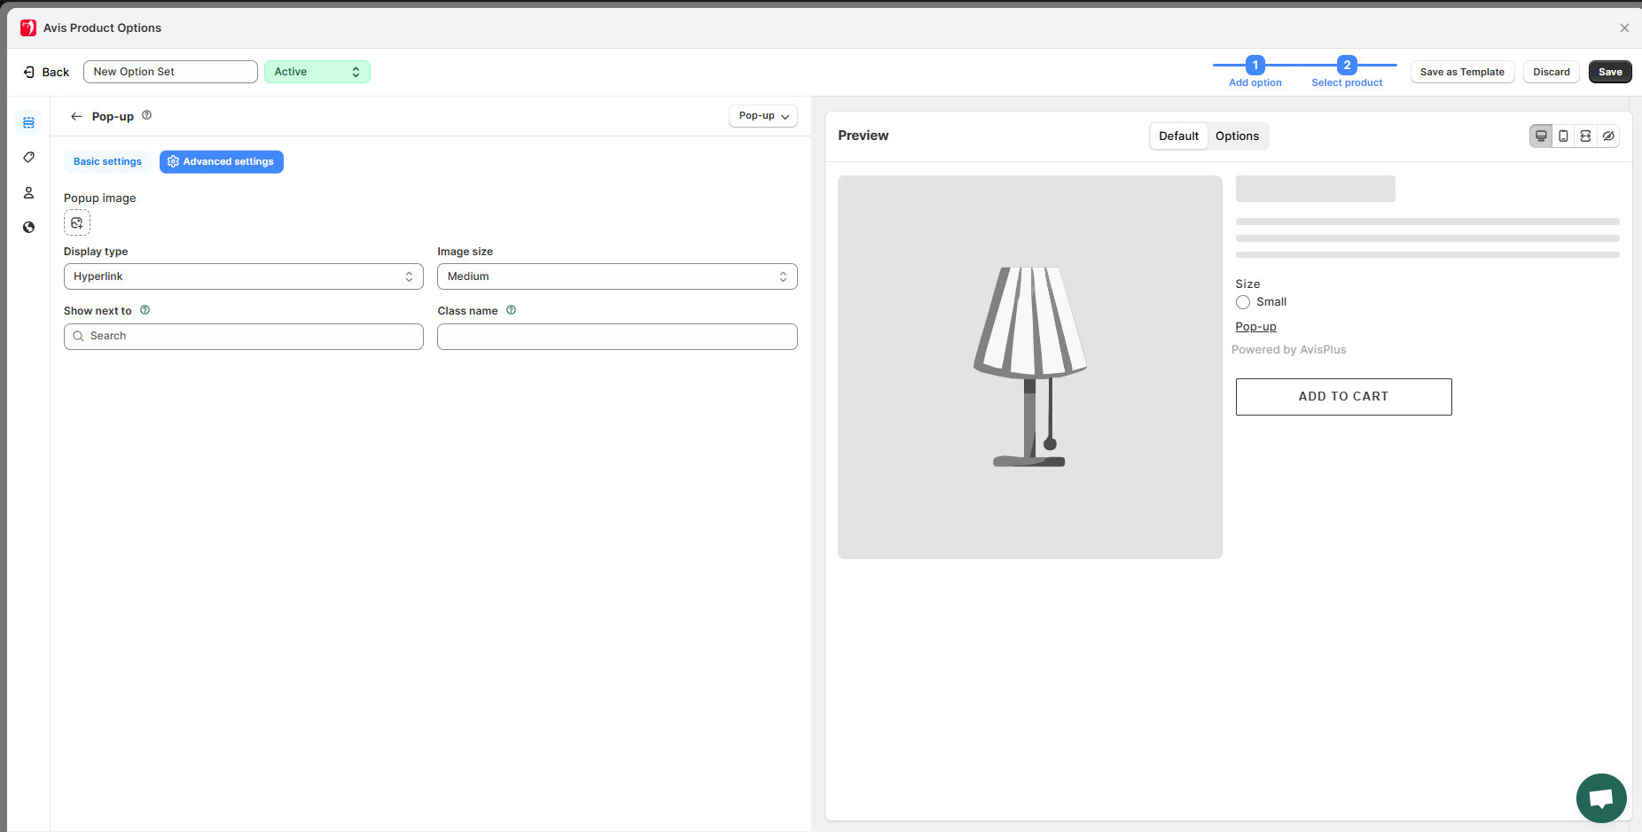Open the Image size Medium dropdown
The width and height of the screenshot is (1642, 832).
click(617, 276)
